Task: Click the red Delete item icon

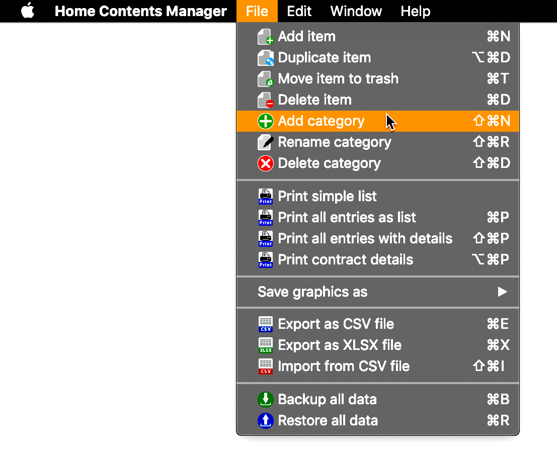Action: 265,100
